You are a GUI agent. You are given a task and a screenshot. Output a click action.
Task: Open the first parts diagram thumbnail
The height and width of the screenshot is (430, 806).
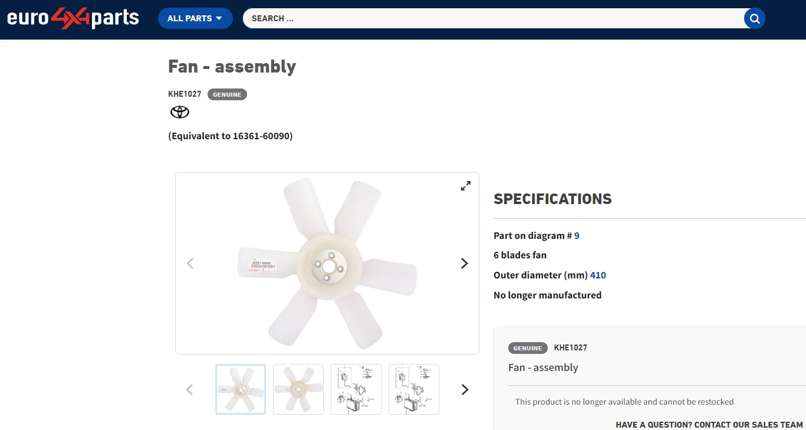(356, 389)
